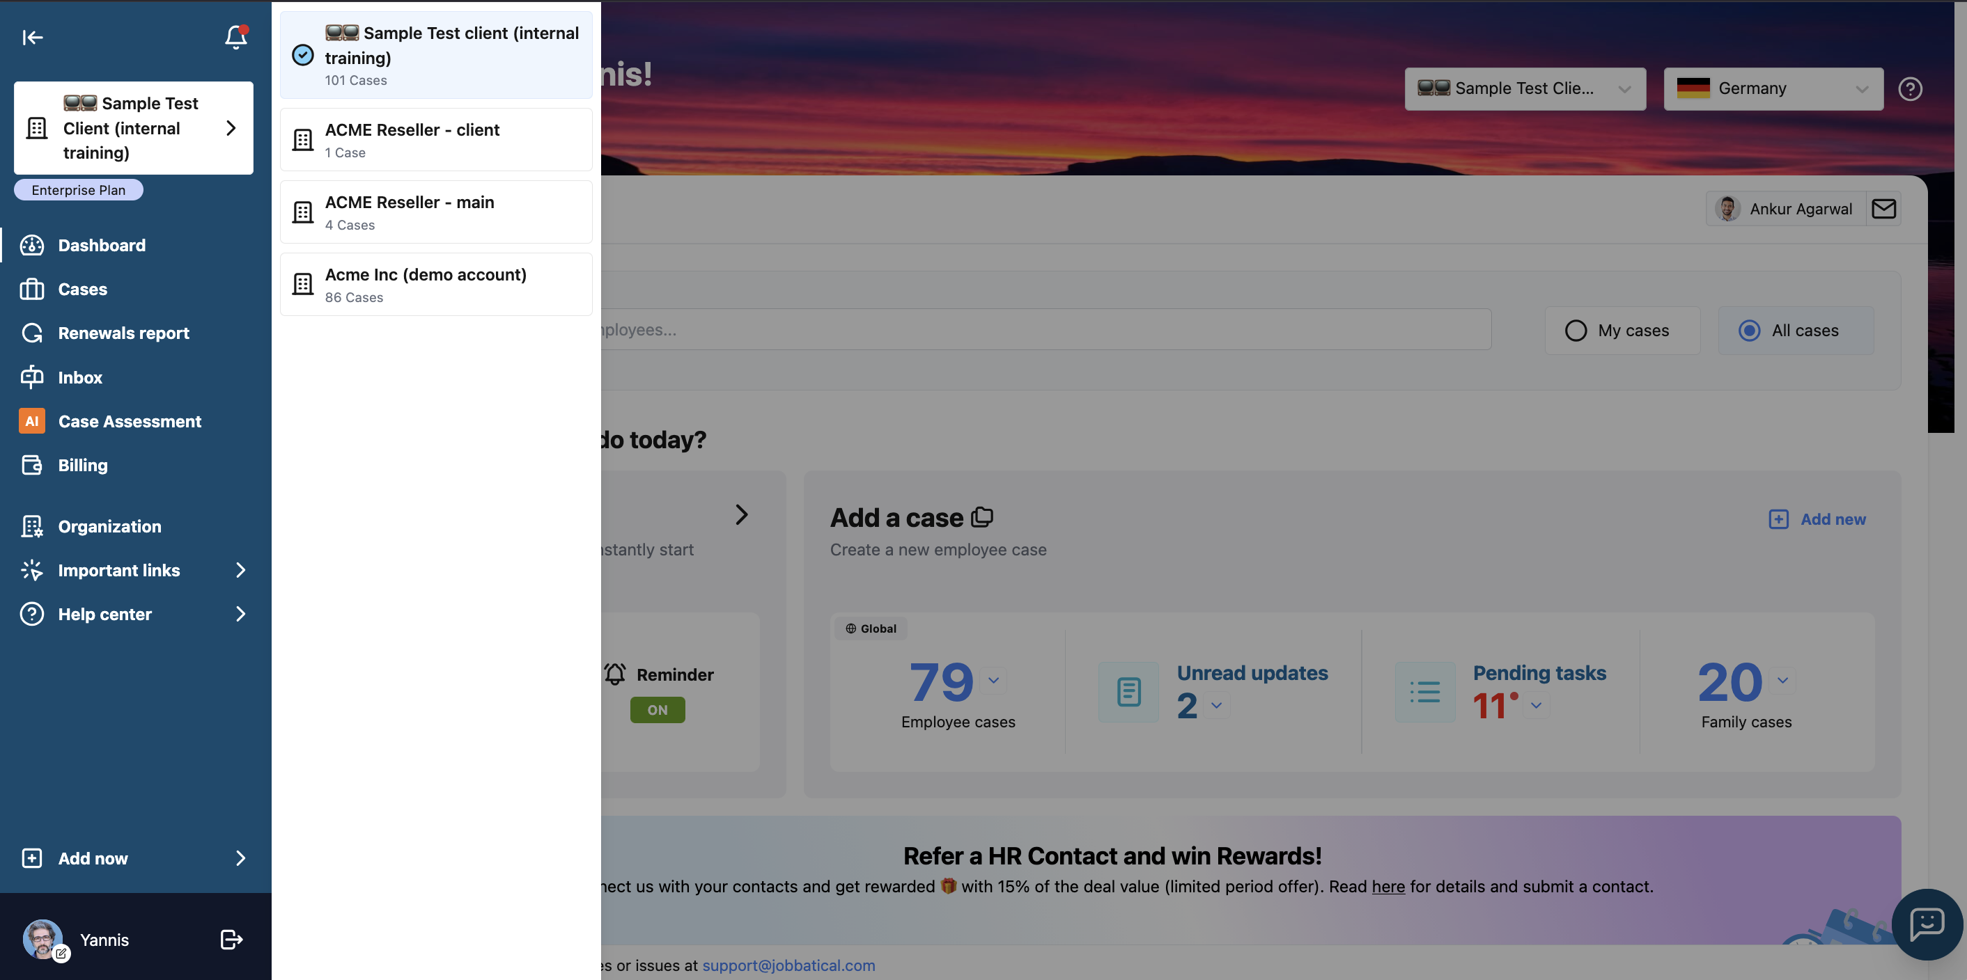Turn off the Reminder ON toggle

point(657,709)
